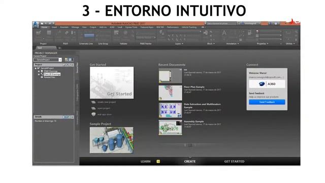Switch to the CREATE page
Screen dimensions: 325x183
click(x=190, y=162)
